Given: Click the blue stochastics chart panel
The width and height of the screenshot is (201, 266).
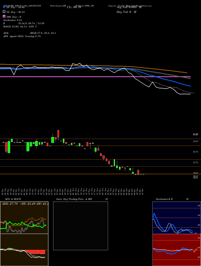Looking at the screenshot, I should [176, 218].
